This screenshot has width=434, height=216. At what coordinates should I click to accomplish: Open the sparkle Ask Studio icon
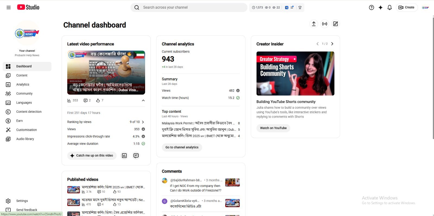(381, 8)
